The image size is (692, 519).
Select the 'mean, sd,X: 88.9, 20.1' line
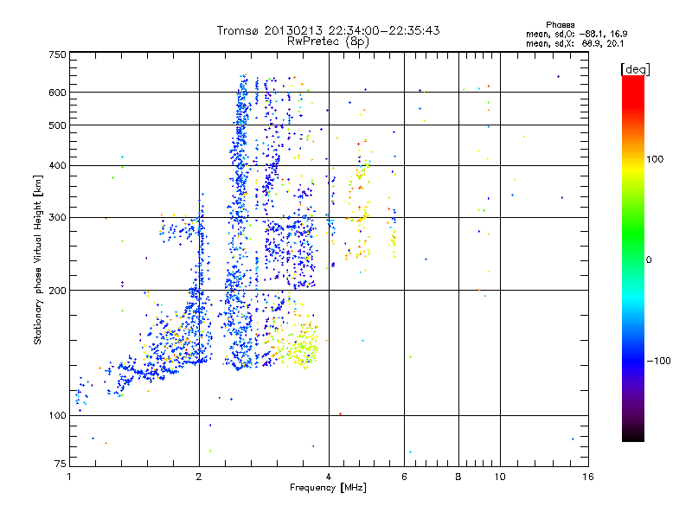[x=574, y=43]
